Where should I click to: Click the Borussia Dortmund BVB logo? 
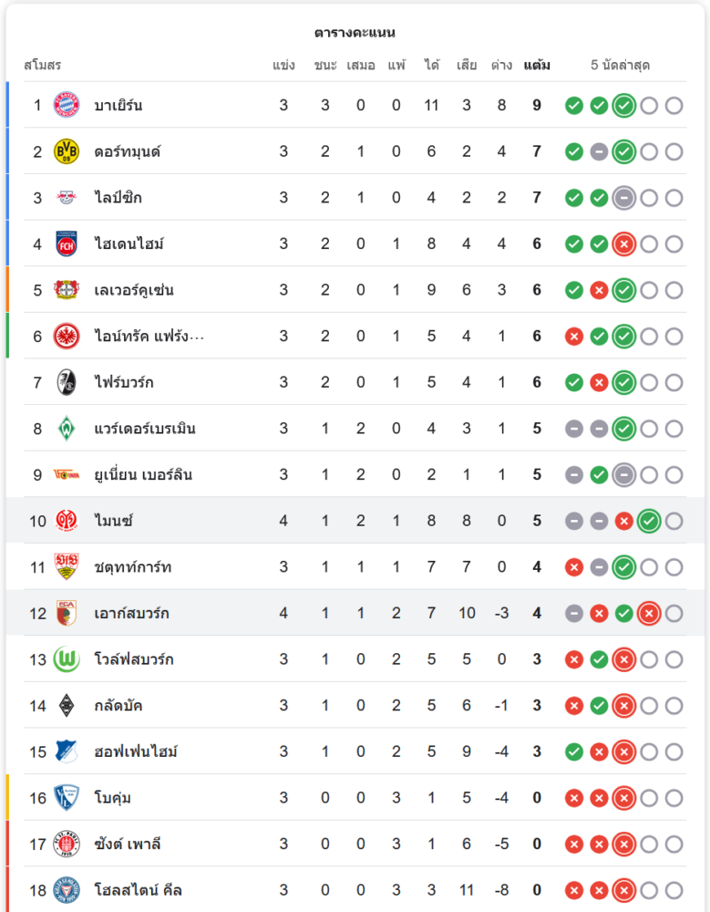click(x=67, y=151)
